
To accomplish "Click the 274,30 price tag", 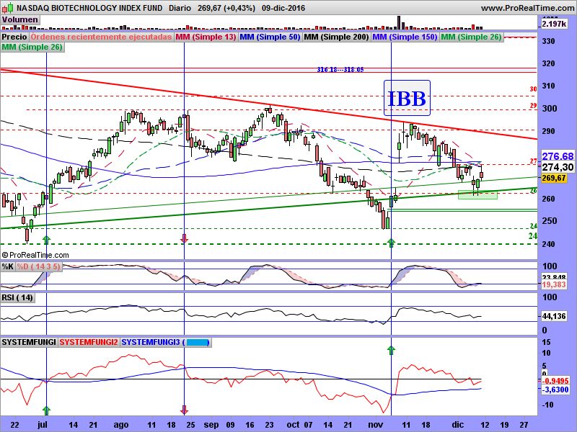I will tap(558, 167).
